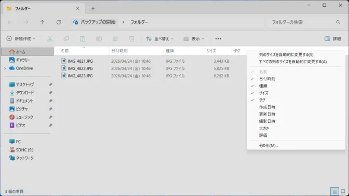Uncheck the タグ column option
Viewport: 349px width, 196px height.
click(x=296, y=100)
